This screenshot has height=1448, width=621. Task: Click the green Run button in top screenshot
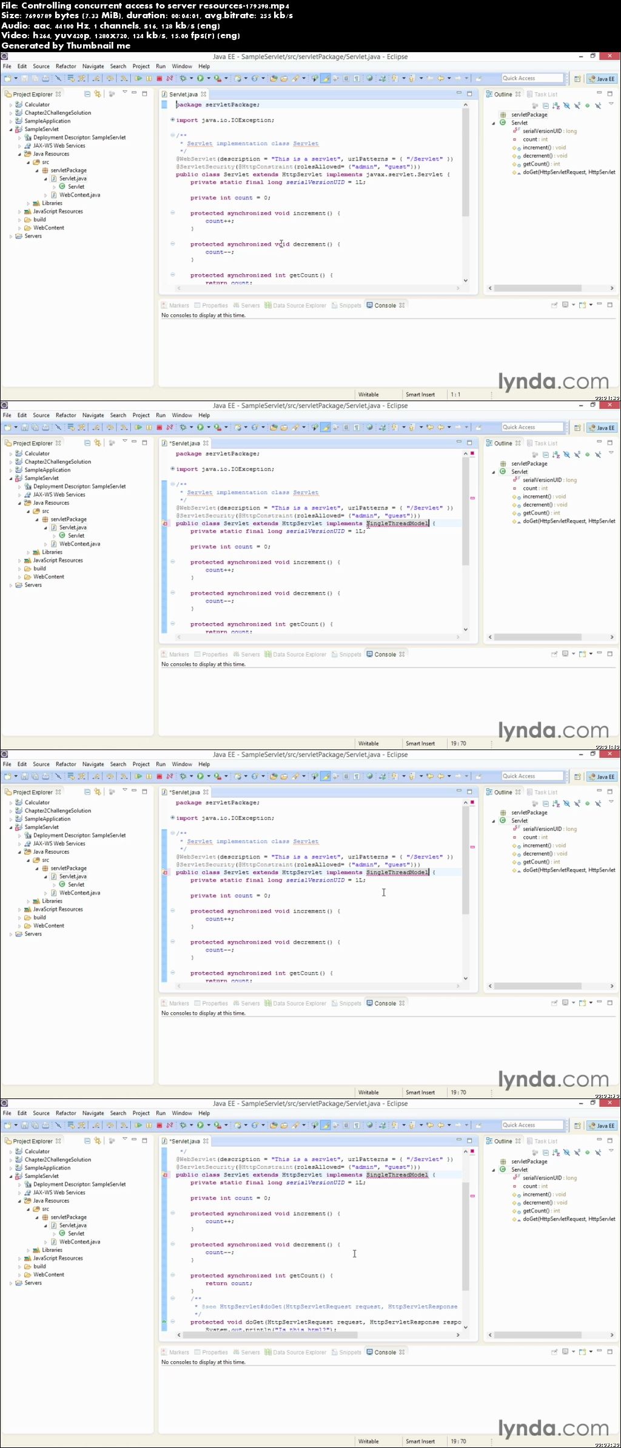[200, 78]
